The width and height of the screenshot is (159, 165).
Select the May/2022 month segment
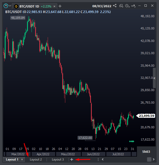click(x=68, y=154)
